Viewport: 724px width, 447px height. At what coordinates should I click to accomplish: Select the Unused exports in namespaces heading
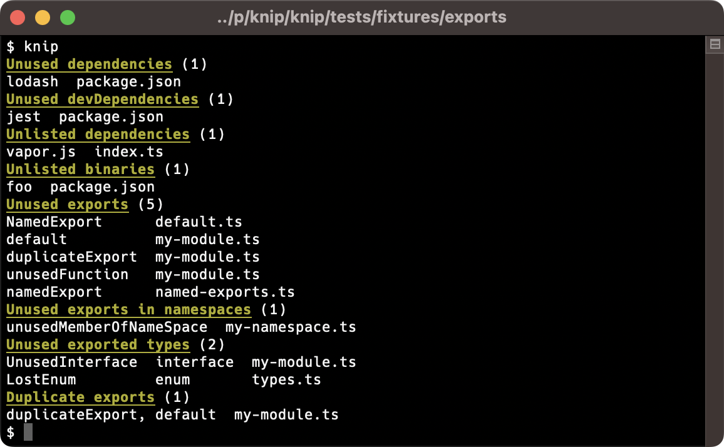[128, 309]
